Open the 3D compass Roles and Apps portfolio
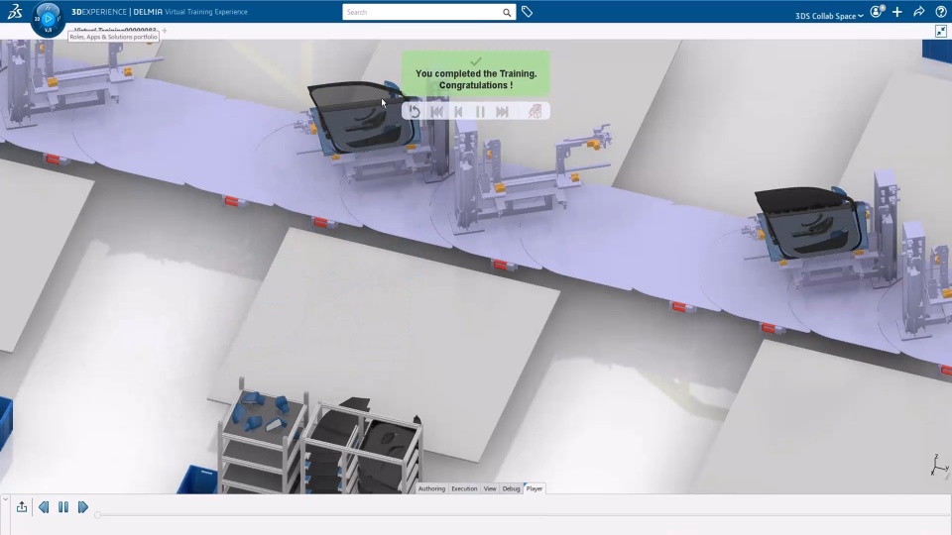Image resolution: width=952 pixels, height=535 pixels. (48, 19)
